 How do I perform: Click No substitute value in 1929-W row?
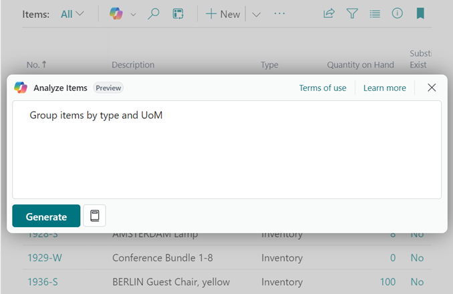click(x=417, y=258)
